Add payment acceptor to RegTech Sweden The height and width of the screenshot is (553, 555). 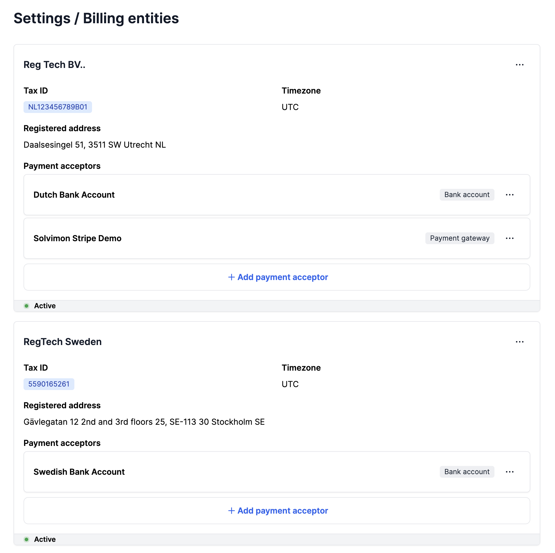[x=282, y=511]
